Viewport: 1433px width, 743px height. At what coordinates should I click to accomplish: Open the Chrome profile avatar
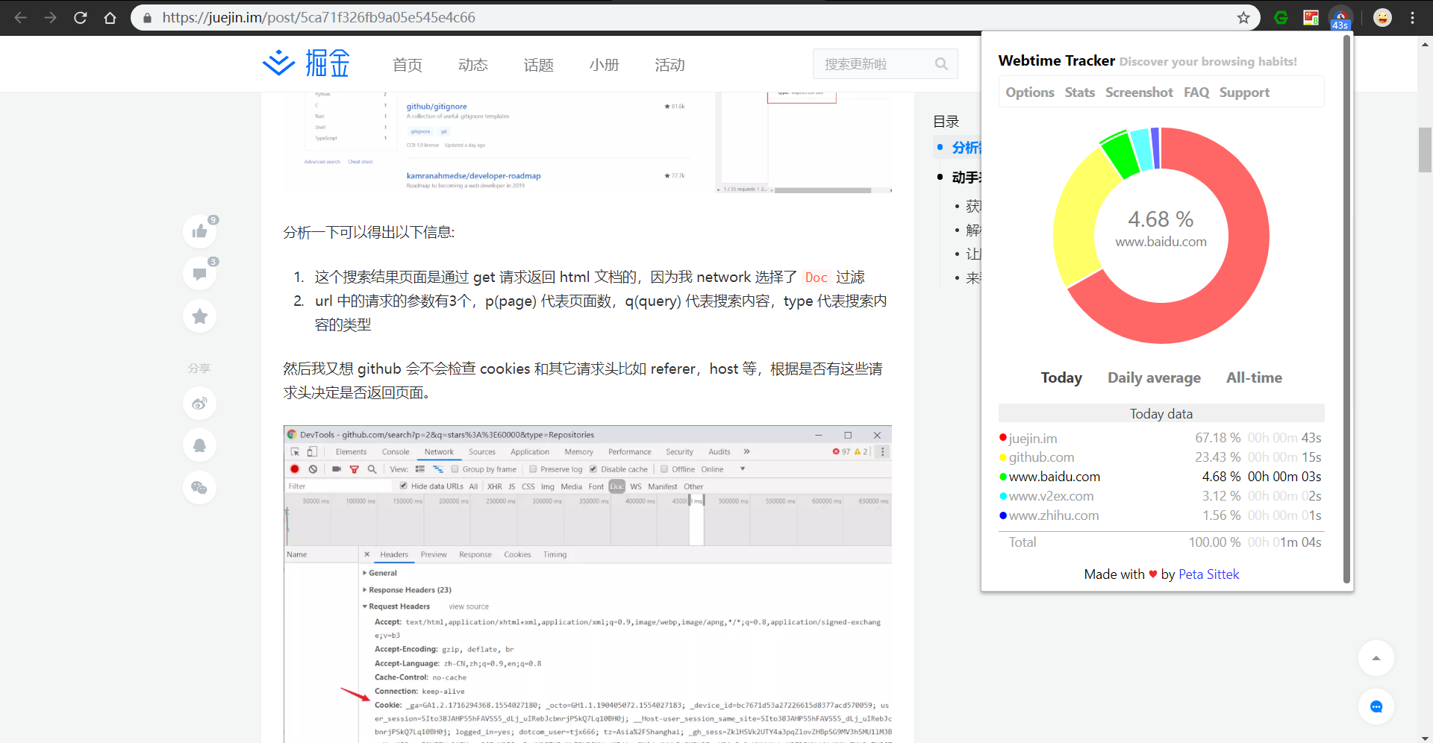click(1382, 17)
